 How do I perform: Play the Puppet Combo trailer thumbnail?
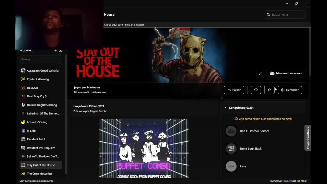pos(144,148)
